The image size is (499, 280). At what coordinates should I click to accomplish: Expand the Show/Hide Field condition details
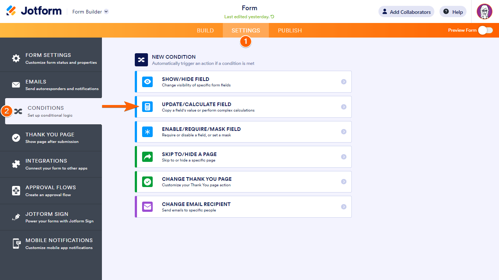pyautogui.click(x=343, y=82)
